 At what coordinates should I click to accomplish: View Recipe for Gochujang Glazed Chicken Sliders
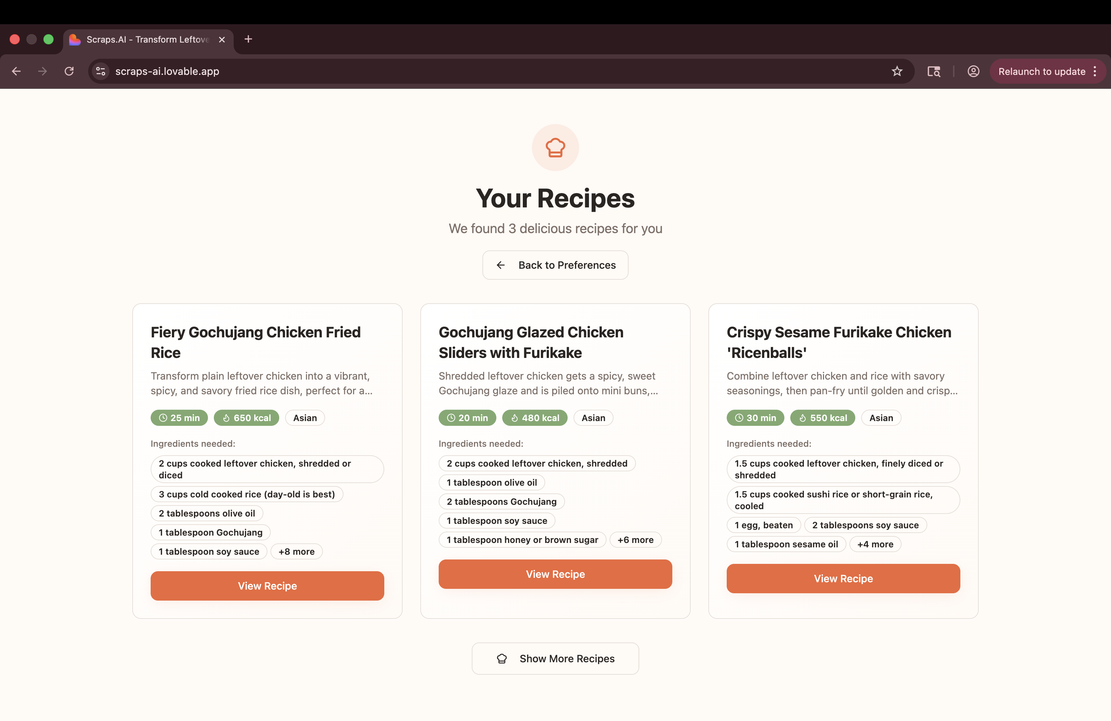click(x=555, y=574)
